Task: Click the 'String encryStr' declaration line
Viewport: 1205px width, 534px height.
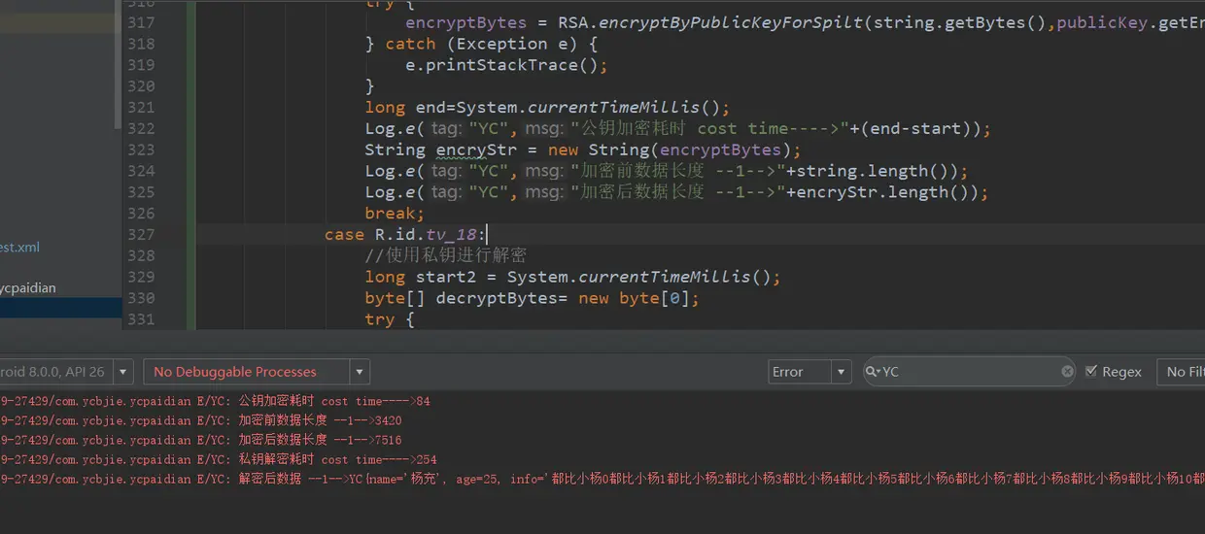Action: tap(583, 150)
